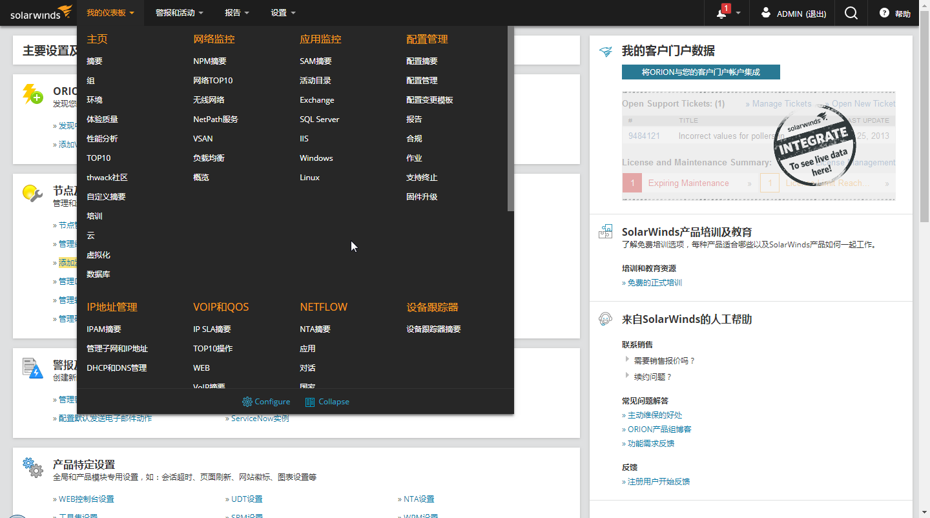Open the 设置 dropdown menu
The height and width of the screenshot is (518, 930).
pyautogui.click(x=284, y=13)
